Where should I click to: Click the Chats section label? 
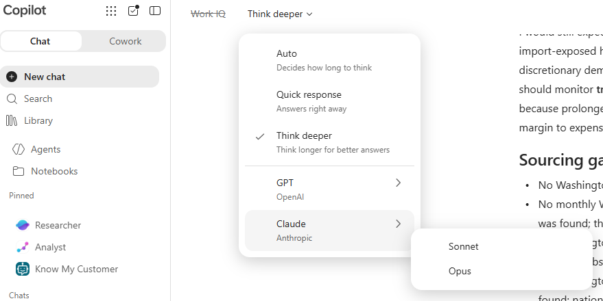pyautogui.click(x=19, y=296)
